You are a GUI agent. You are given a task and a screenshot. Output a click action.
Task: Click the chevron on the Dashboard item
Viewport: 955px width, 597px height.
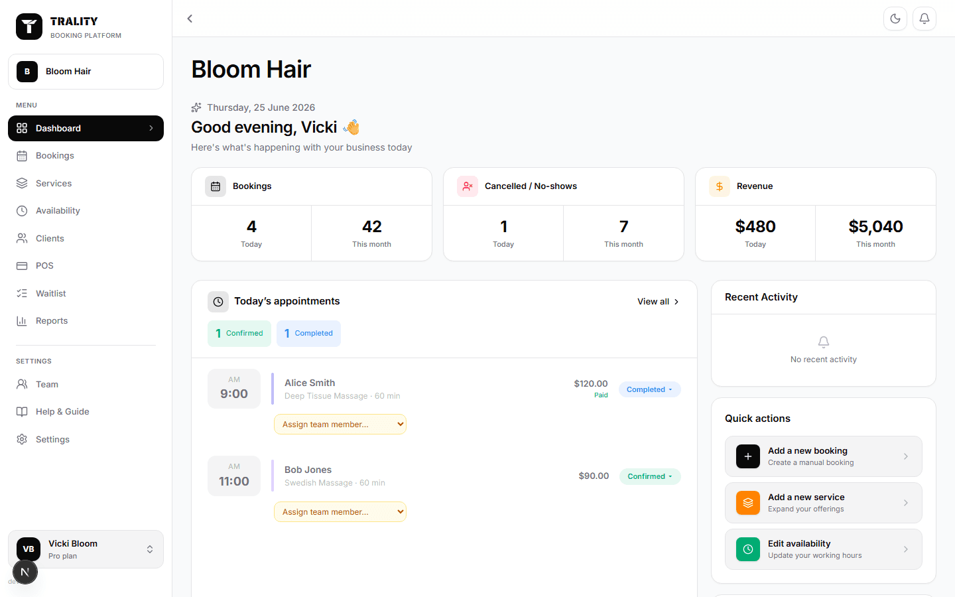click(x=151, y=128)
